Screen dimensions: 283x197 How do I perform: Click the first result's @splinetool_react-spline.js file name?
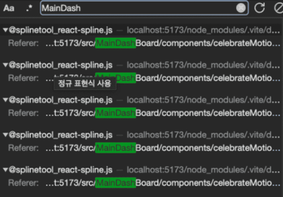pos(60,30)
